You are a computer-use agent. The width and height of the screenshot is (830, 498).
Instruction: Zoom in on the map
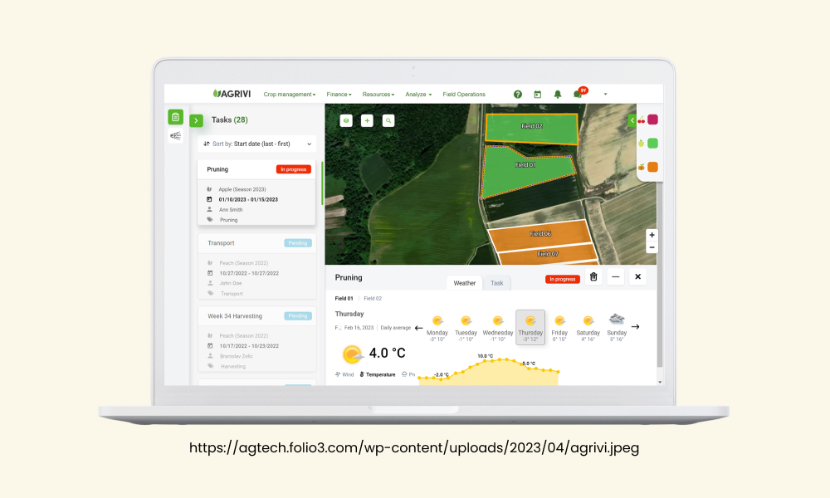click(x=652, y=235)
